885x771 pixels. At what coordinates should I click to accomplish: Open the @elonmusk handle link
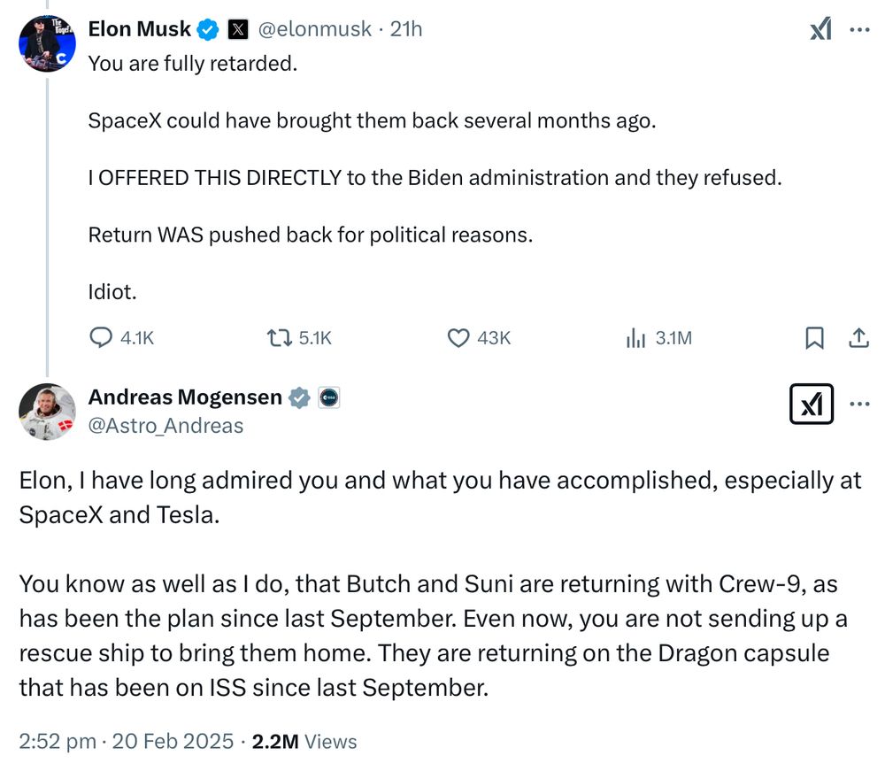314,29
